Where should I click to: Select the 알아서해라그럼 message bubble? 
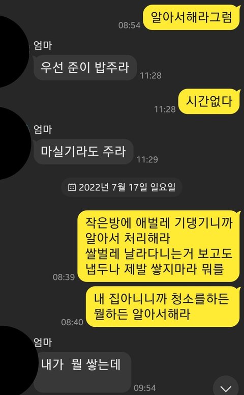[x=192, y=17]
